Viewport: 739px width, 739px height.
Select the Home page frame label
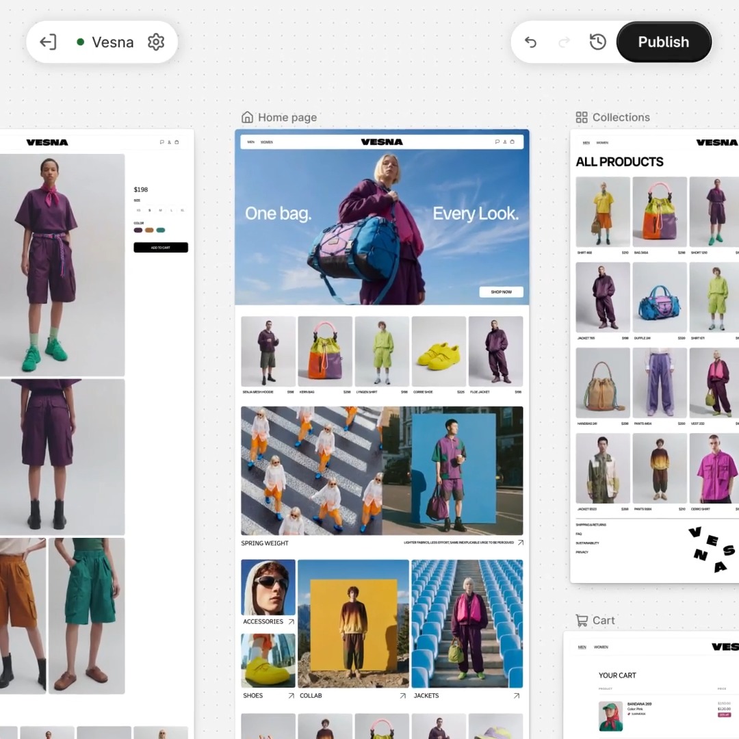(287, 118)
